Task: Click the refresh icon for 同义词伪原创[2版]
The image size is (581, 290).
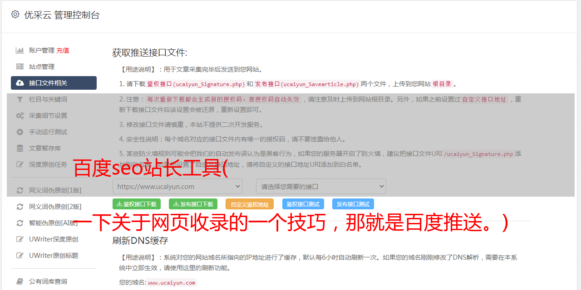Action: point(20,207)
